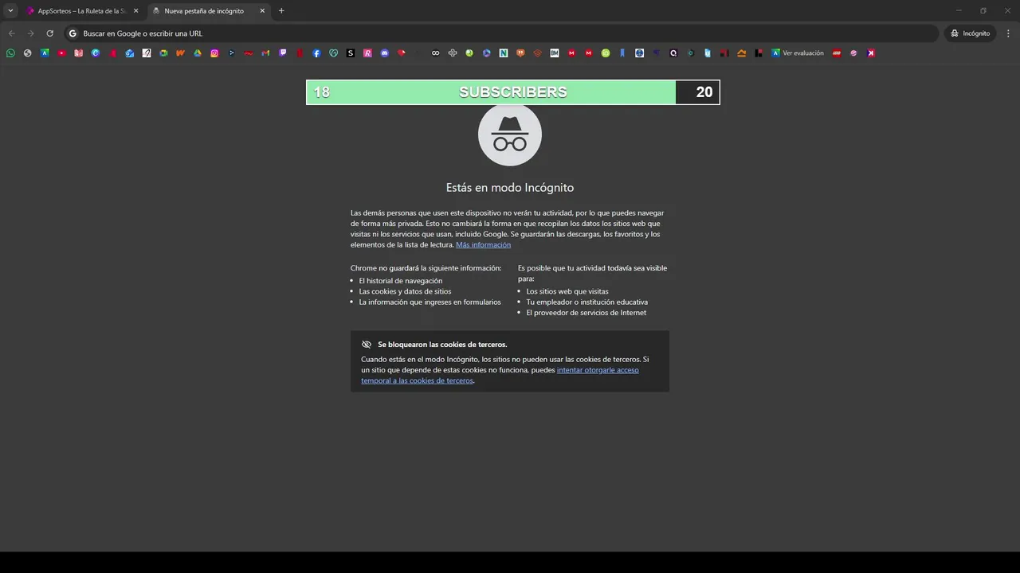Click 'Los sitios web que visitas' item

point(567,291)
